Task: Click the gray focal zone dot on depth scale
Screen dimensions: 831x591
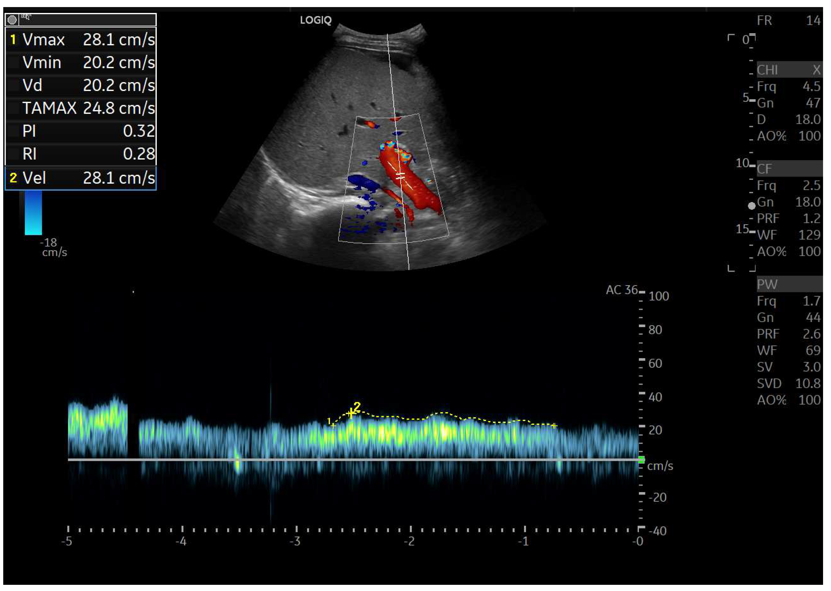Action: [752, 206]
